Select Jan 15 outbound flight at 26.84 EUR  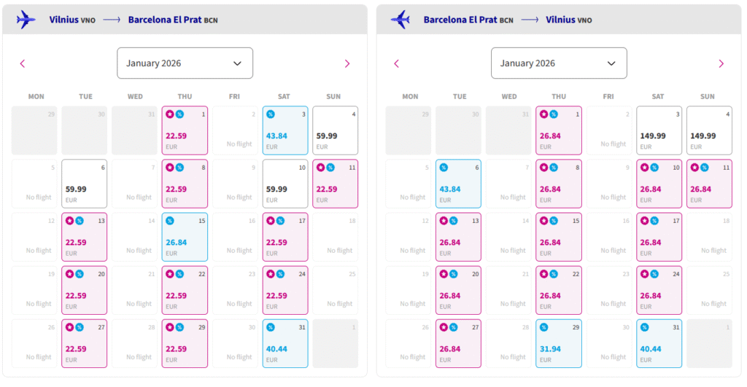pos(185,238)
